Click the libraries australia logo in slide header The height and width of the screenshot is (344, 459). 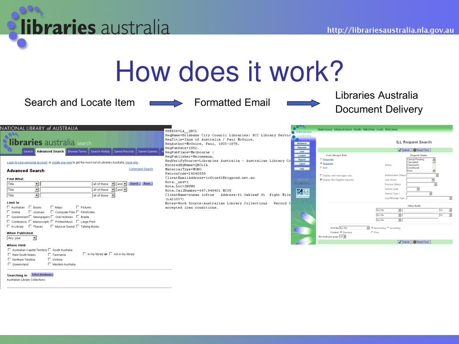click(88, 27)
